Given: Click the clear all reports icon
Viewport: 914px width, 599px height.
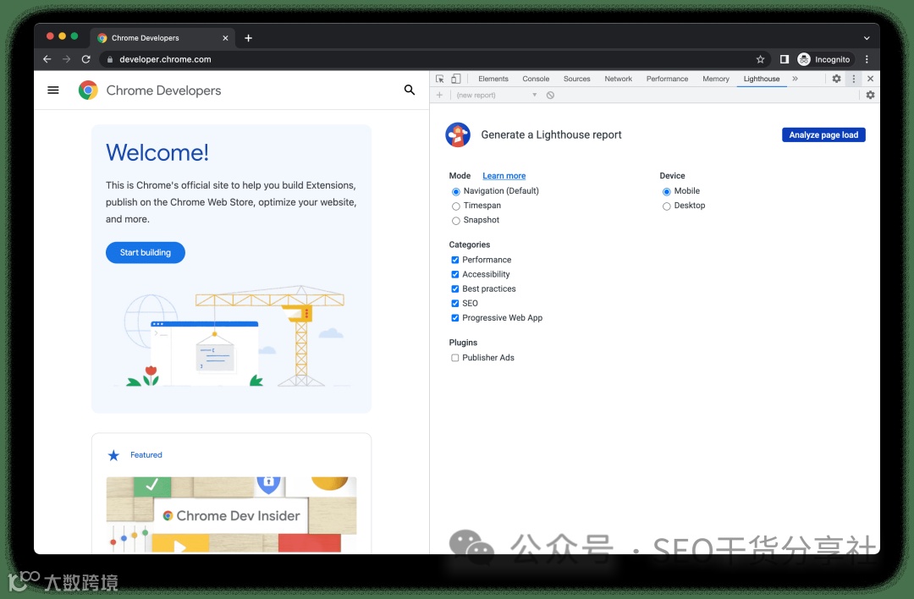Looking at the screenshot, I should [x=550, y=95].
